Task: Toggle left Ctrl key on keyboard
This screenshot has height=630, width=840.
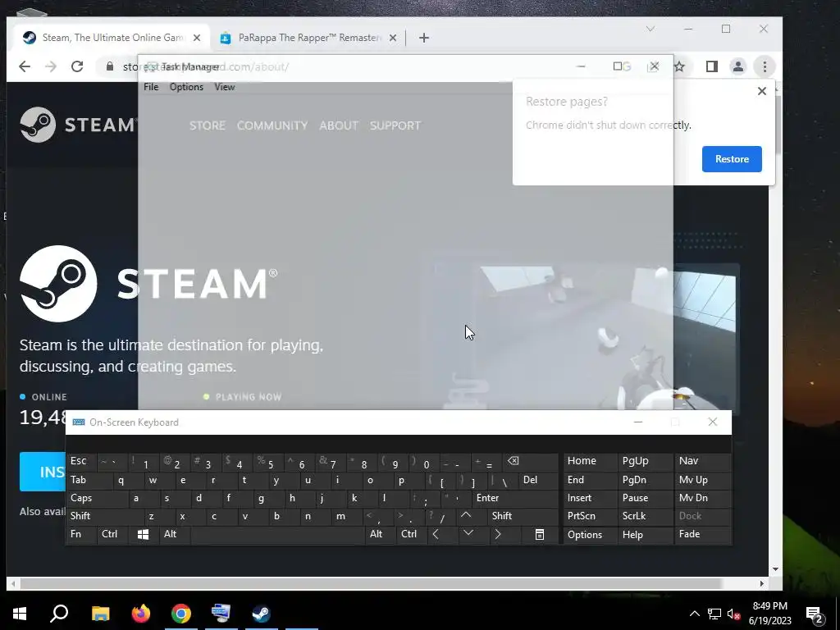Action: pos(113,535)
